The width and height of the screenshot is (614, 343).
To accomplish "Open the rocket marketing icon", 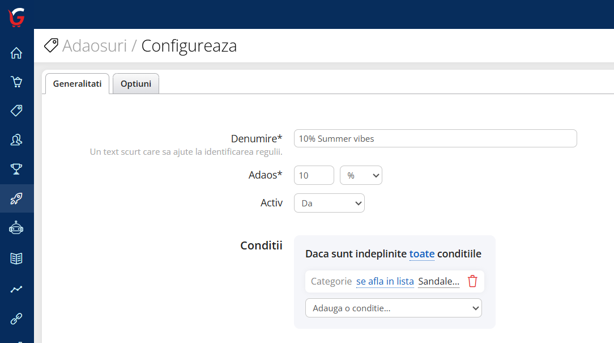I will click(x=16, y=199).
